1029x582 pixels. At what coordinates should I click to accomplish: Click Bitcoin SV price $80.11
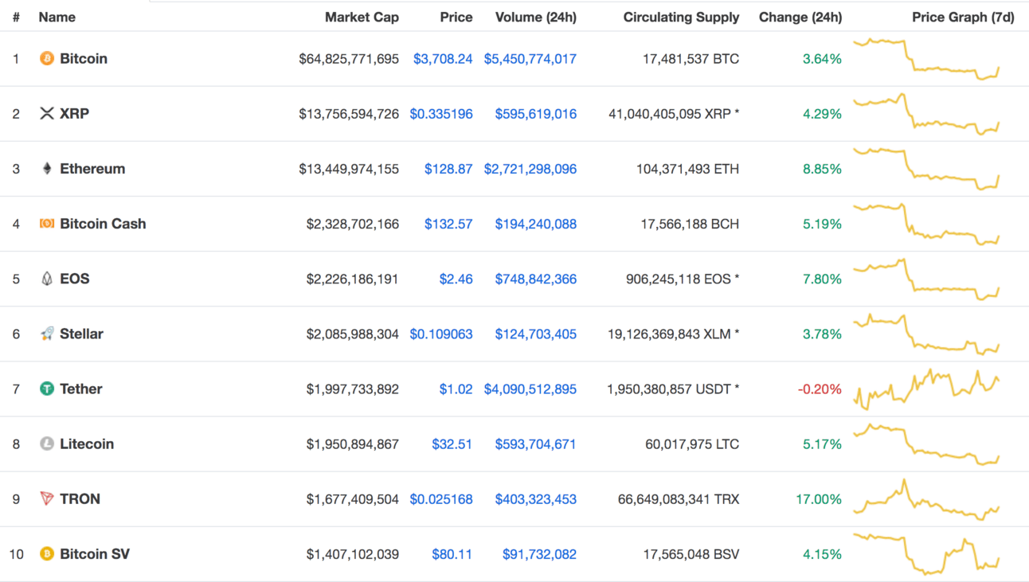(452, 553)
